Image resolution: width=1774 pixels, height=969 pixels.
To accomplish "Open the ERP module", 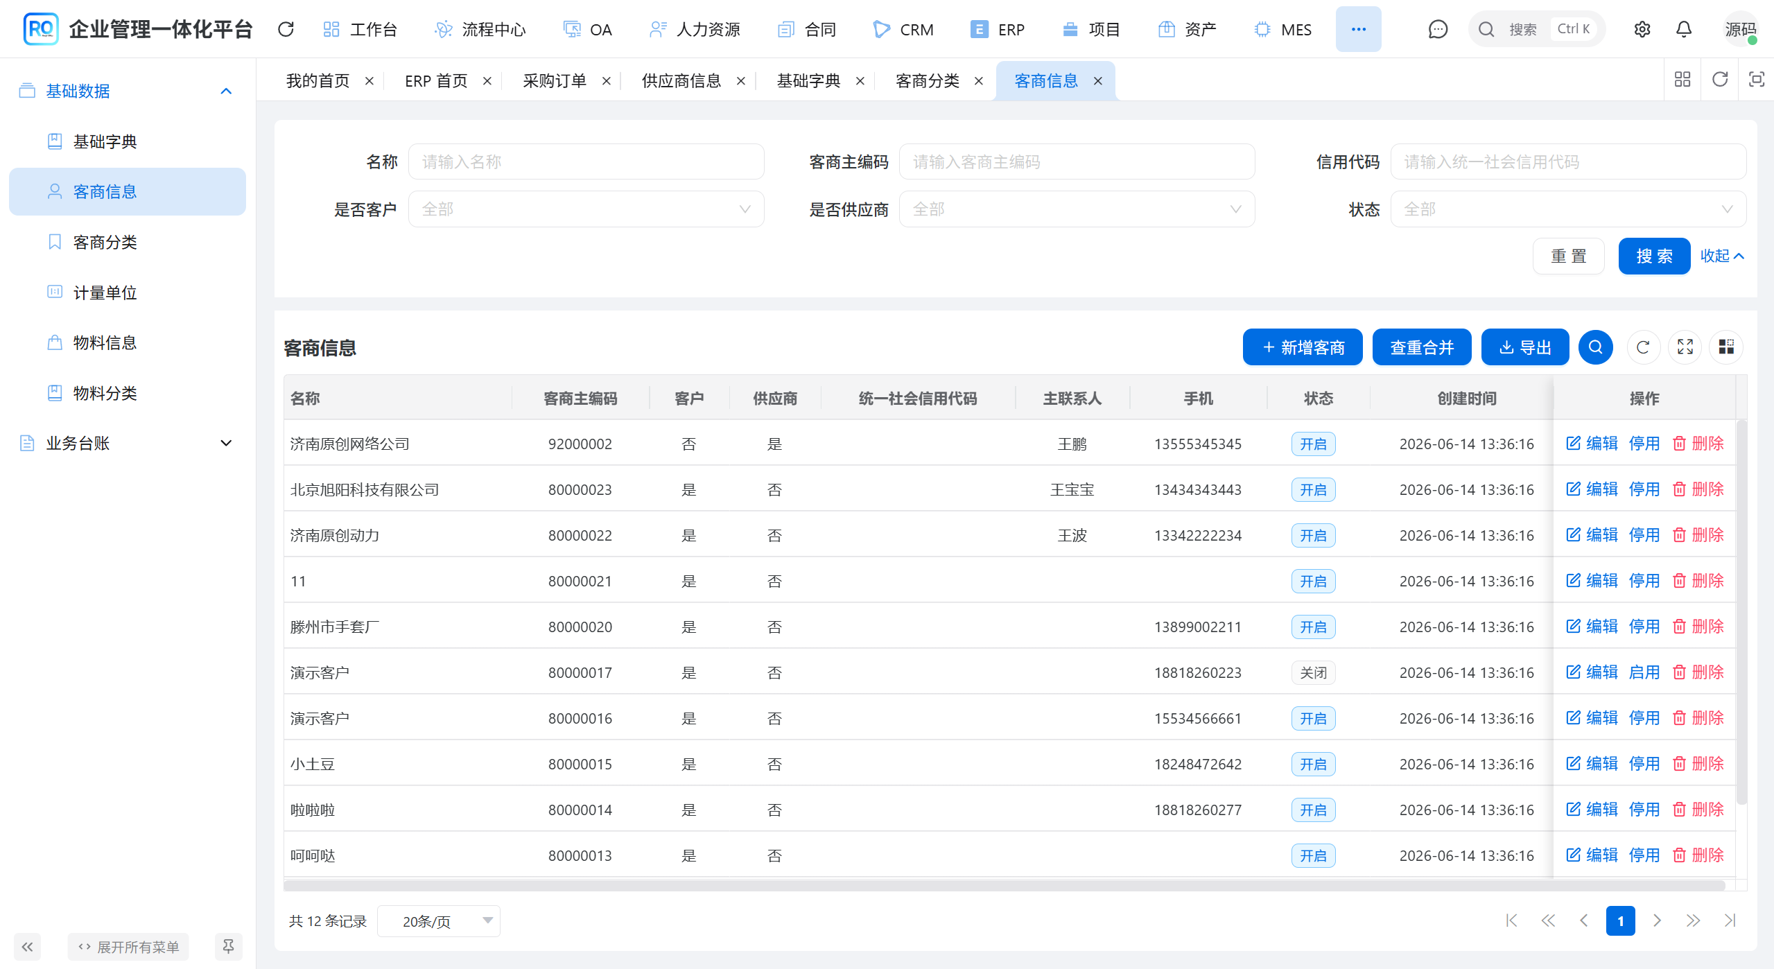I will 998,29.
